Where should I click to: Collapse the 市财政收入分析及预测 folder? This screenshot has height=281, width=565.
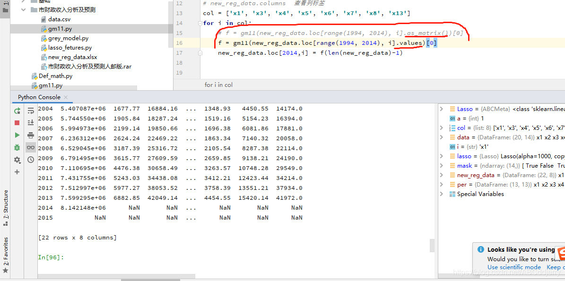click(24, 10)
